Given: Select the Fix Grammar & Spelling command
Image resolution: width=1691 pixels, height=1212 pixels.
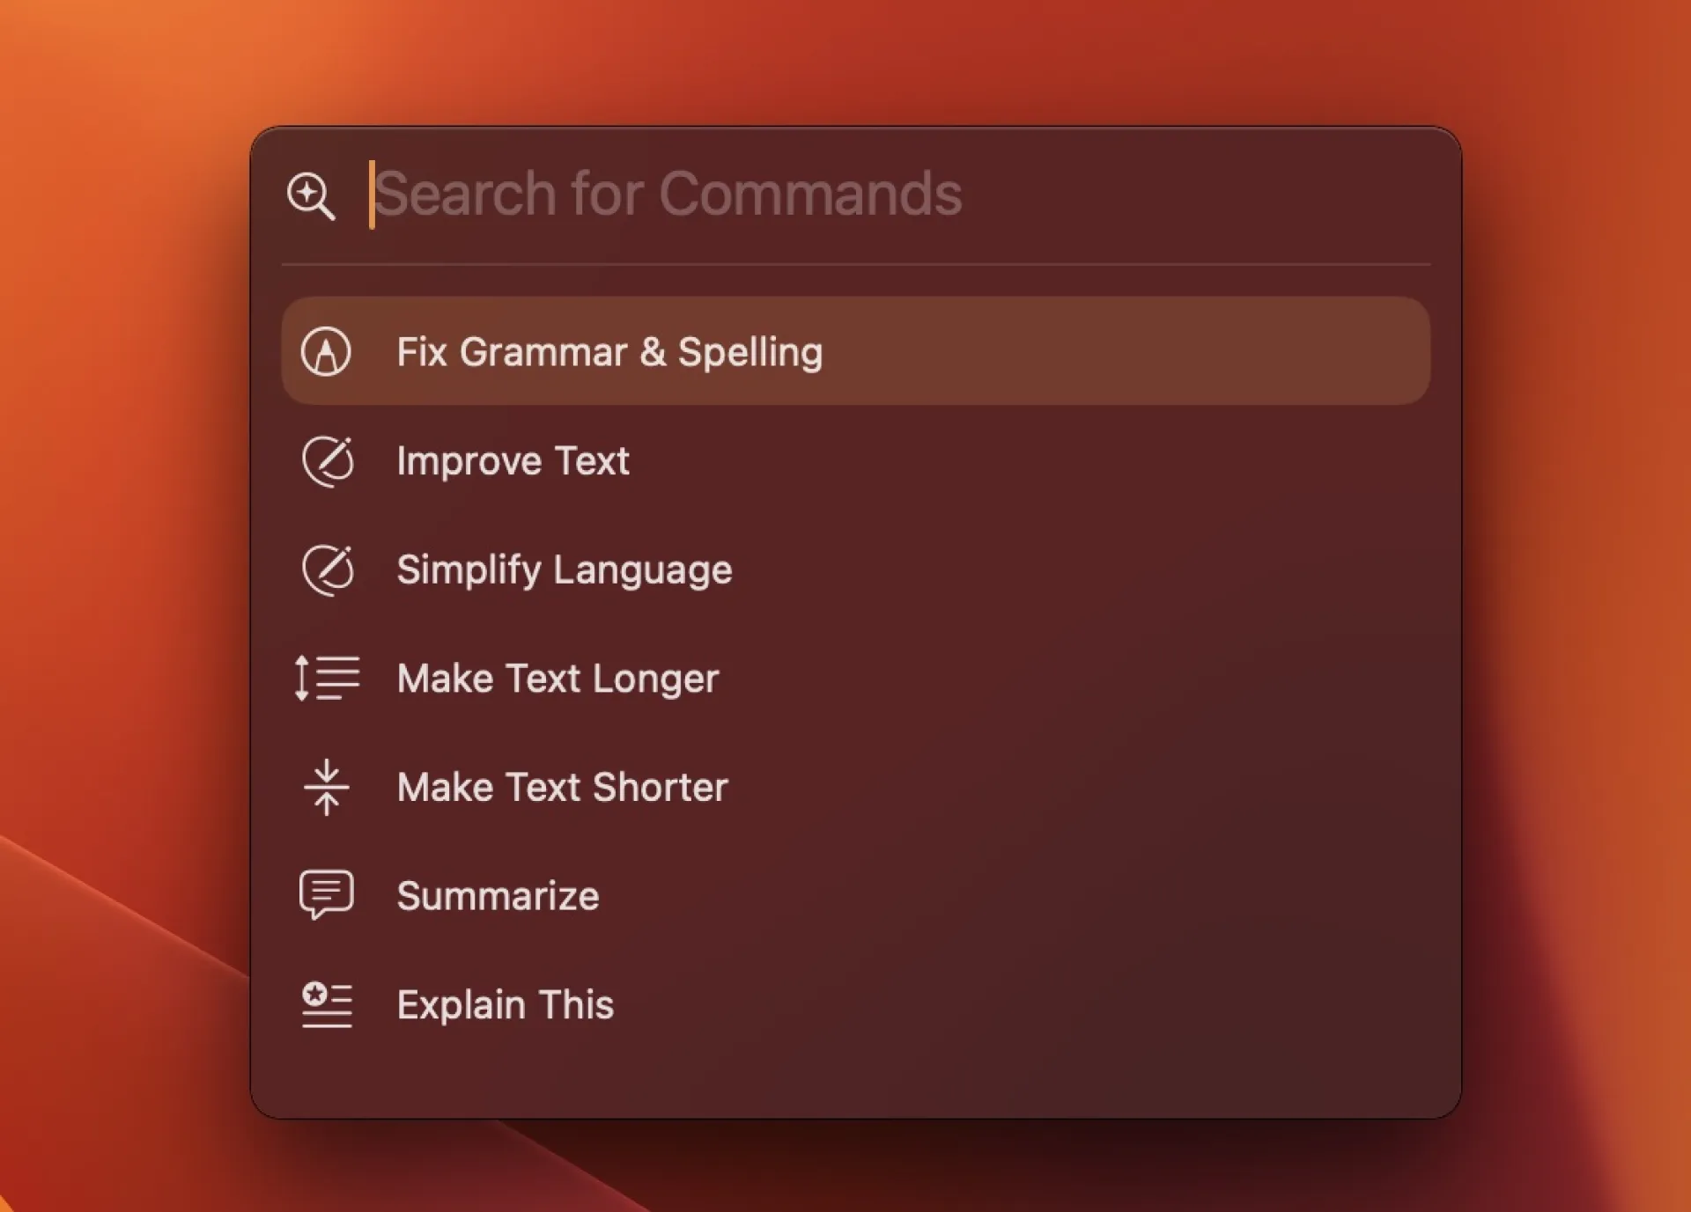Looking at the screenshot, I should [609, 352].
